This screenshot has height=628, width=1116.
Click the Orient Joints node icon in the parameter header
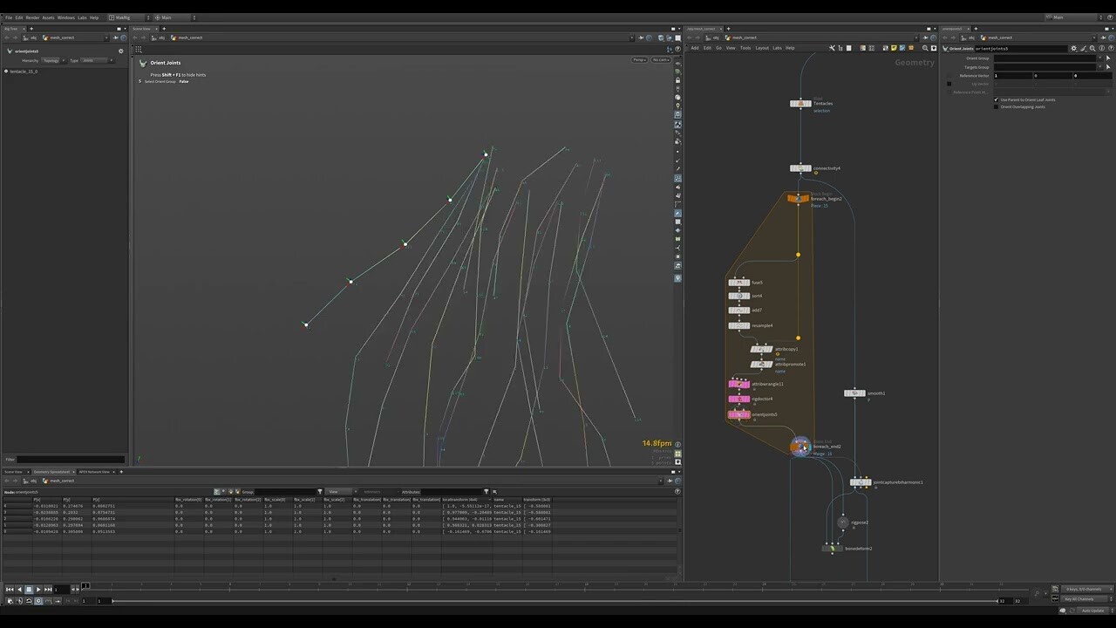[945, 49]
